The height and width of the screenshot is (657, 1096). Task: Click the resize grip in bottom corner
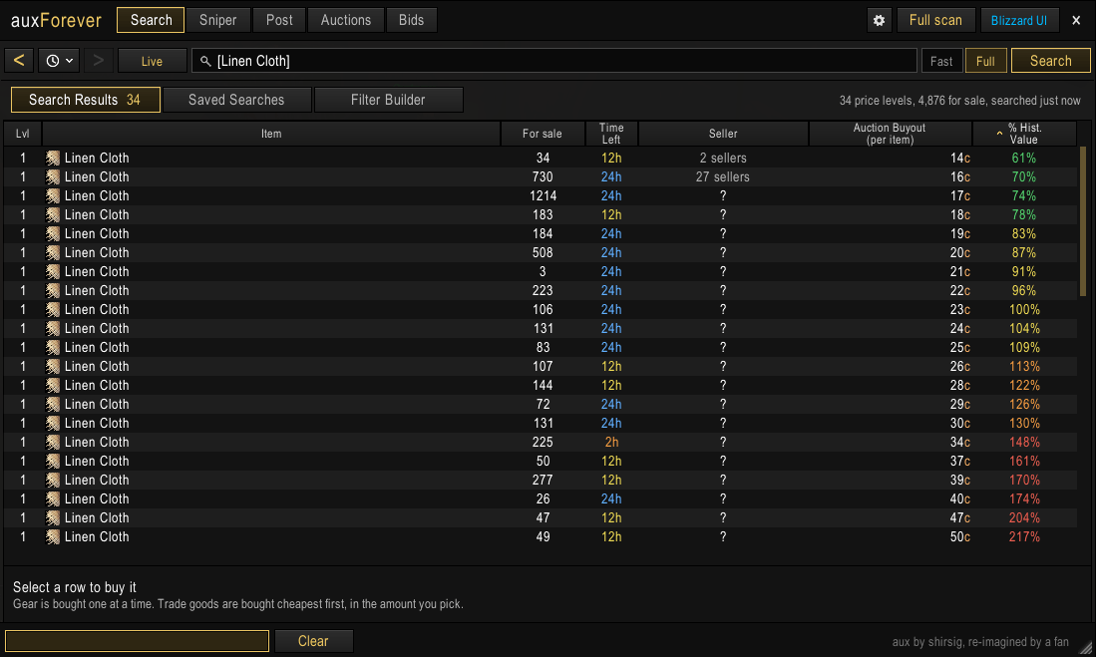coord(1085,647)
